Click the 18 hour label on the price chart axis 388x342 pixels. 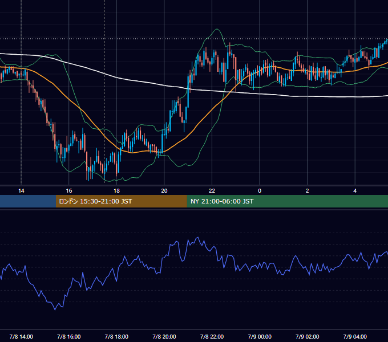pyautogui.click(x=116, y=191)
